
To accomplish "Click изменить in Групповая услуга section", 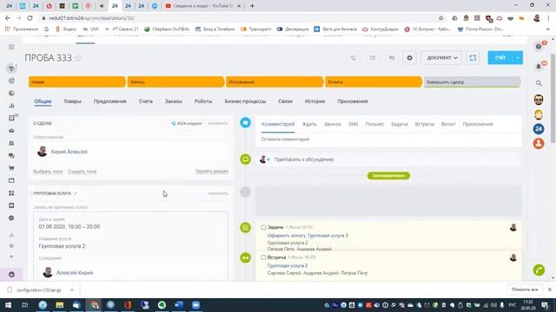I will pos(218,193).
